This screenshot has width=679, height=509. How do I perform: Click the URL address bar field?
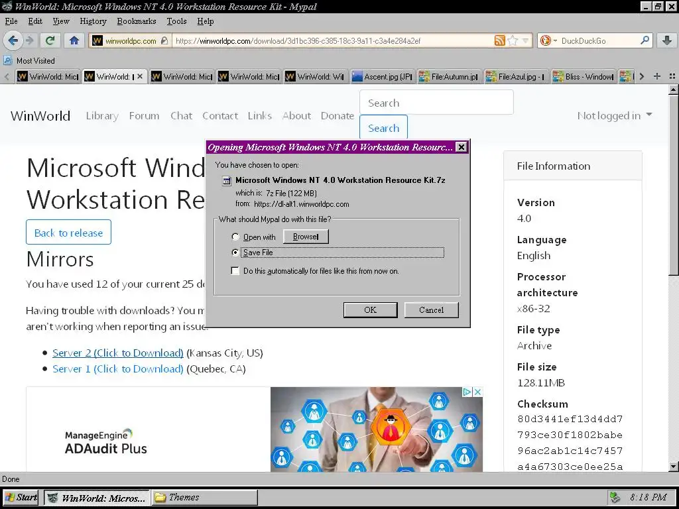click(x=333, y=40)
